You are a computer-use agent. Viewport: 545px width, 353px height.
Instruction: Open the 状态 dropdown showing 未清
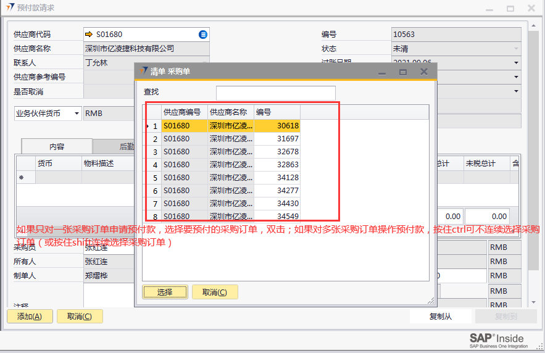[x=515, y=49]
